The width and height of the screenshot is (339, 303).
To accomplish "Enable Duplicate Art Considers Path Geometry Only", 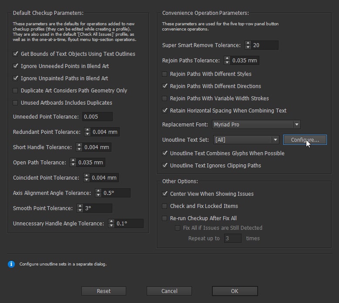I will click(x=15, y=90).
